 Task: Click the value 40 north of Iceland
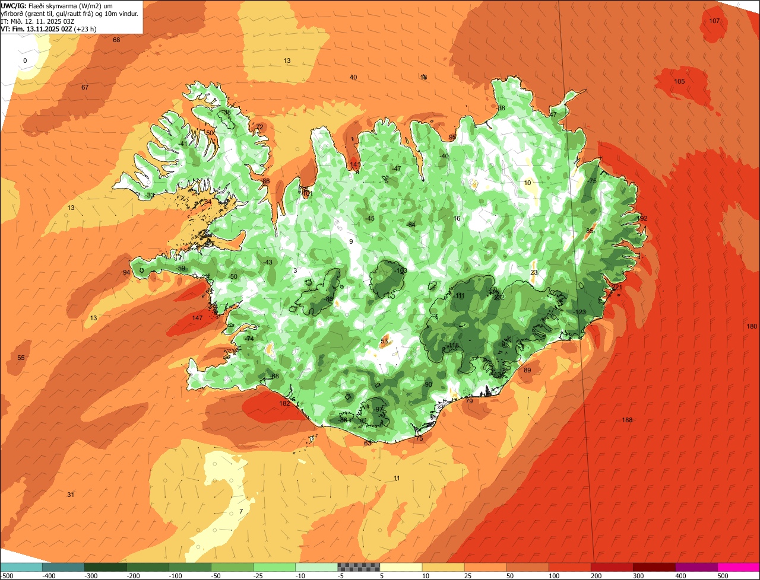pyautogui.click(x=353, y=77)
